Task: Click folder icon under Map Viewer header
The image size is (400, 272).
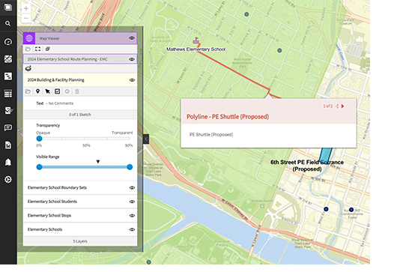Action: click(28, 49)
